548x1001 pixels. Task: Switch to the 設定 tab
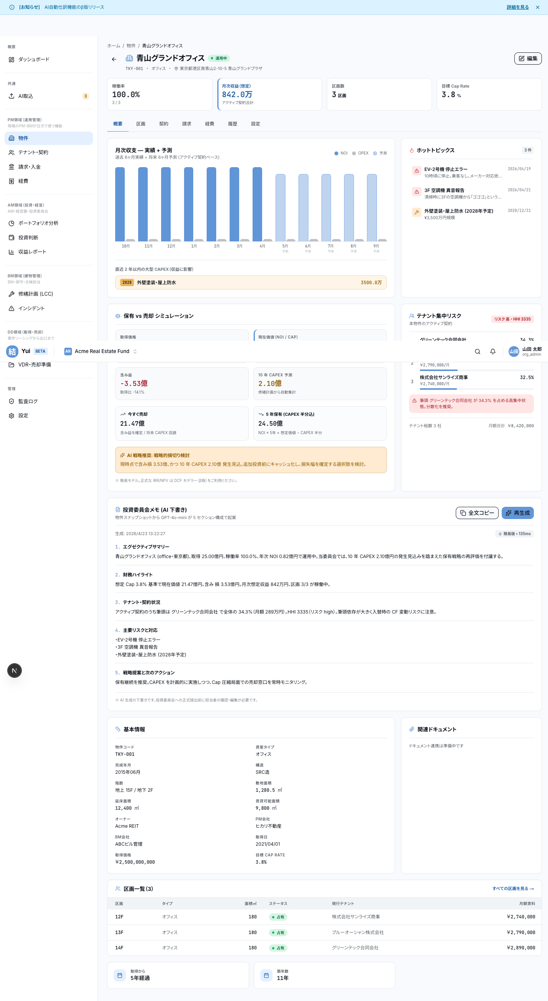point(255,124)
